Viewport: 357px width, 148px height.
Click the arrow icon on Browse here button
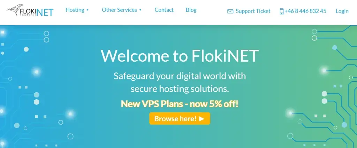202,119
